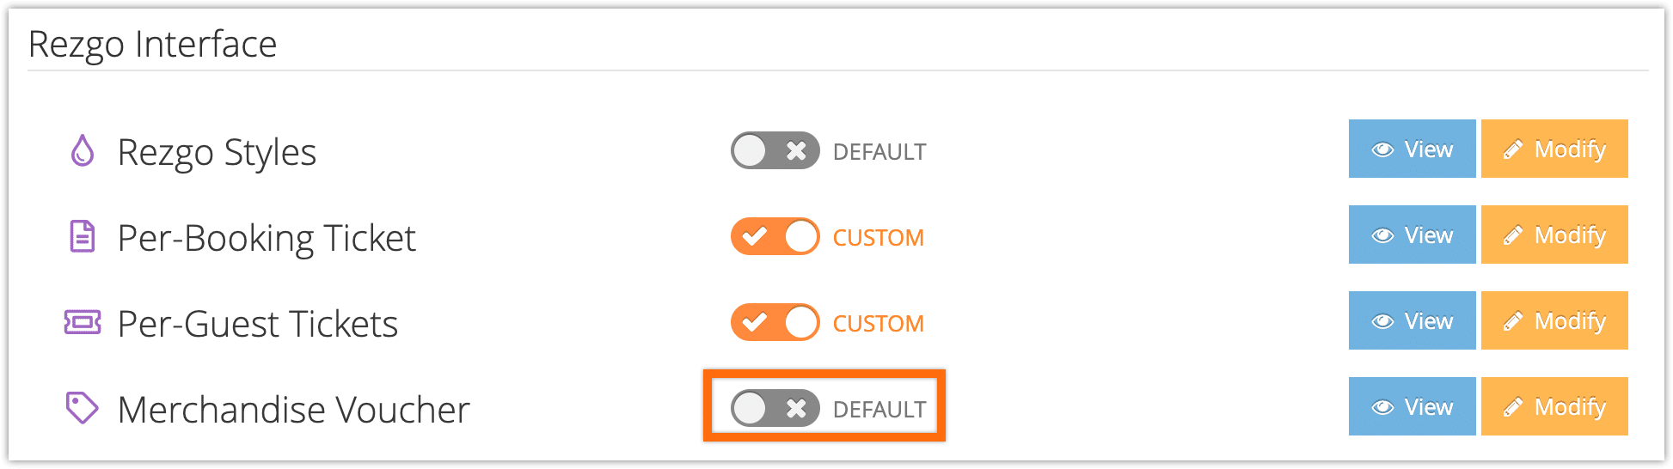The height and width of the screenshot is (469, 1673).
Task: Click the CUSTOM label beside Per-Booking Ticket
Action: tap(878, 238)
